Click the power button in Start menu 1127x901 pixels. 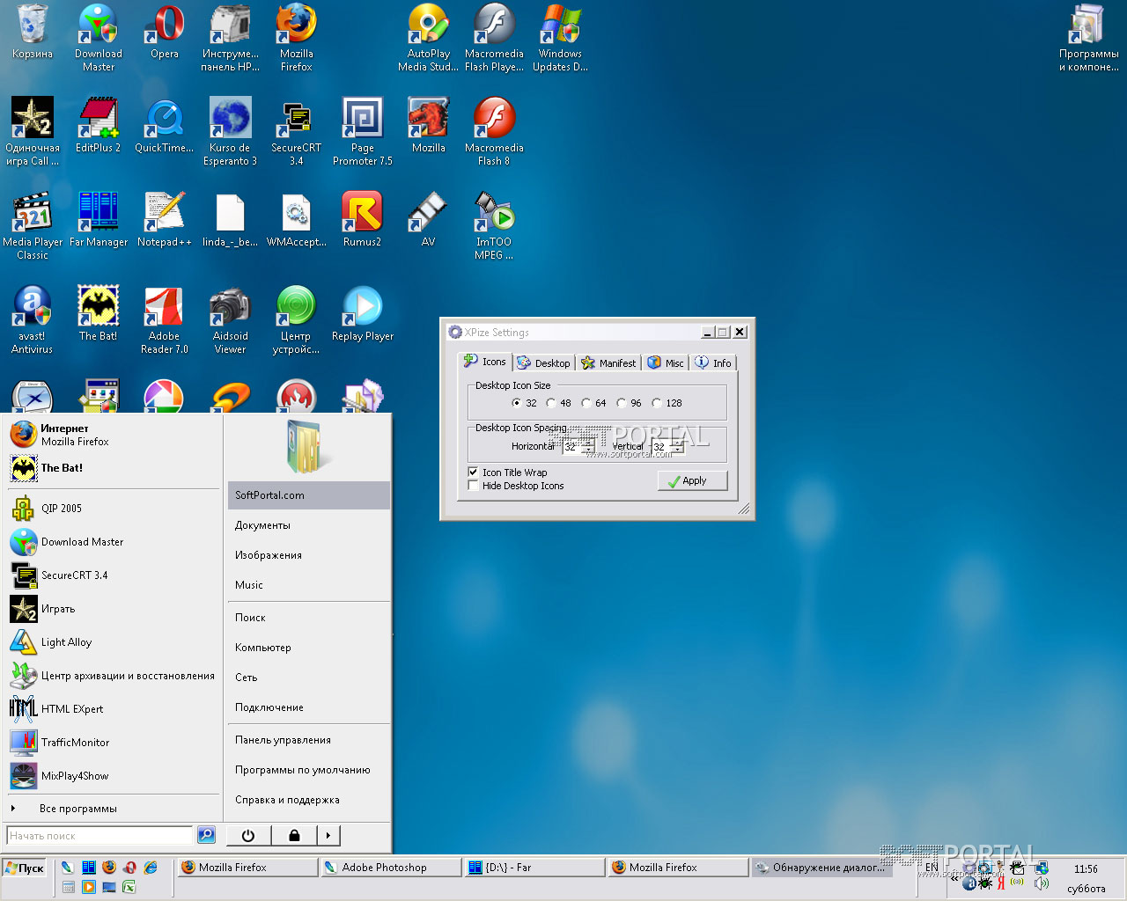[x=248, y=836]
